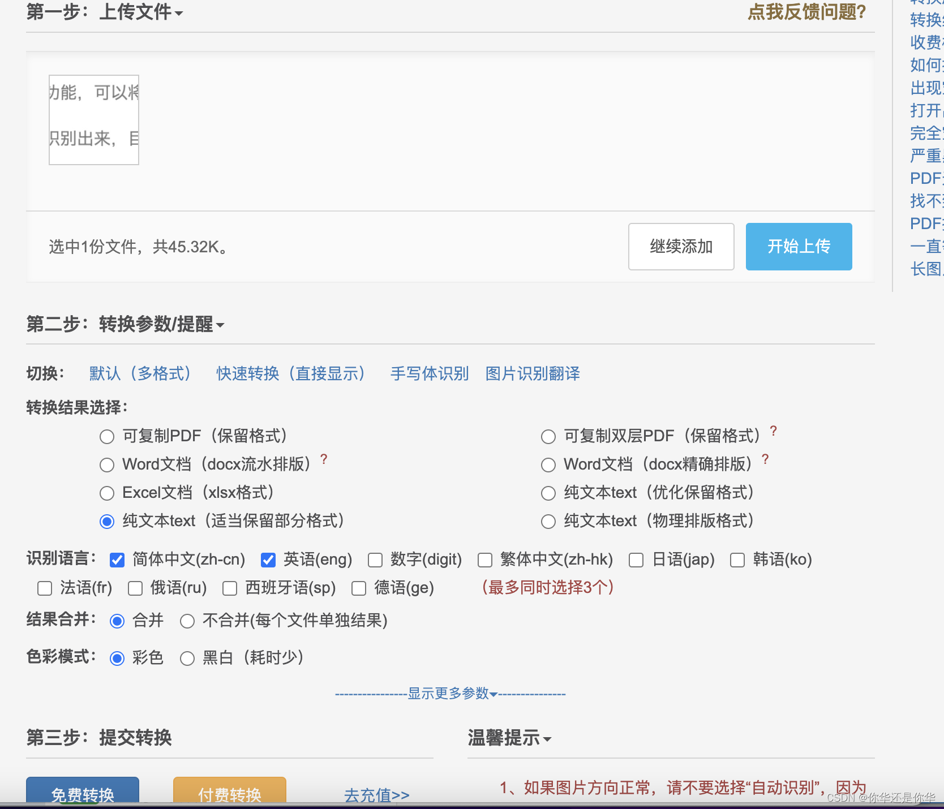Switch to 快速转换（直接显示）mode
Viewport: 944px width, 809px height.
click(x=290, y=373)
